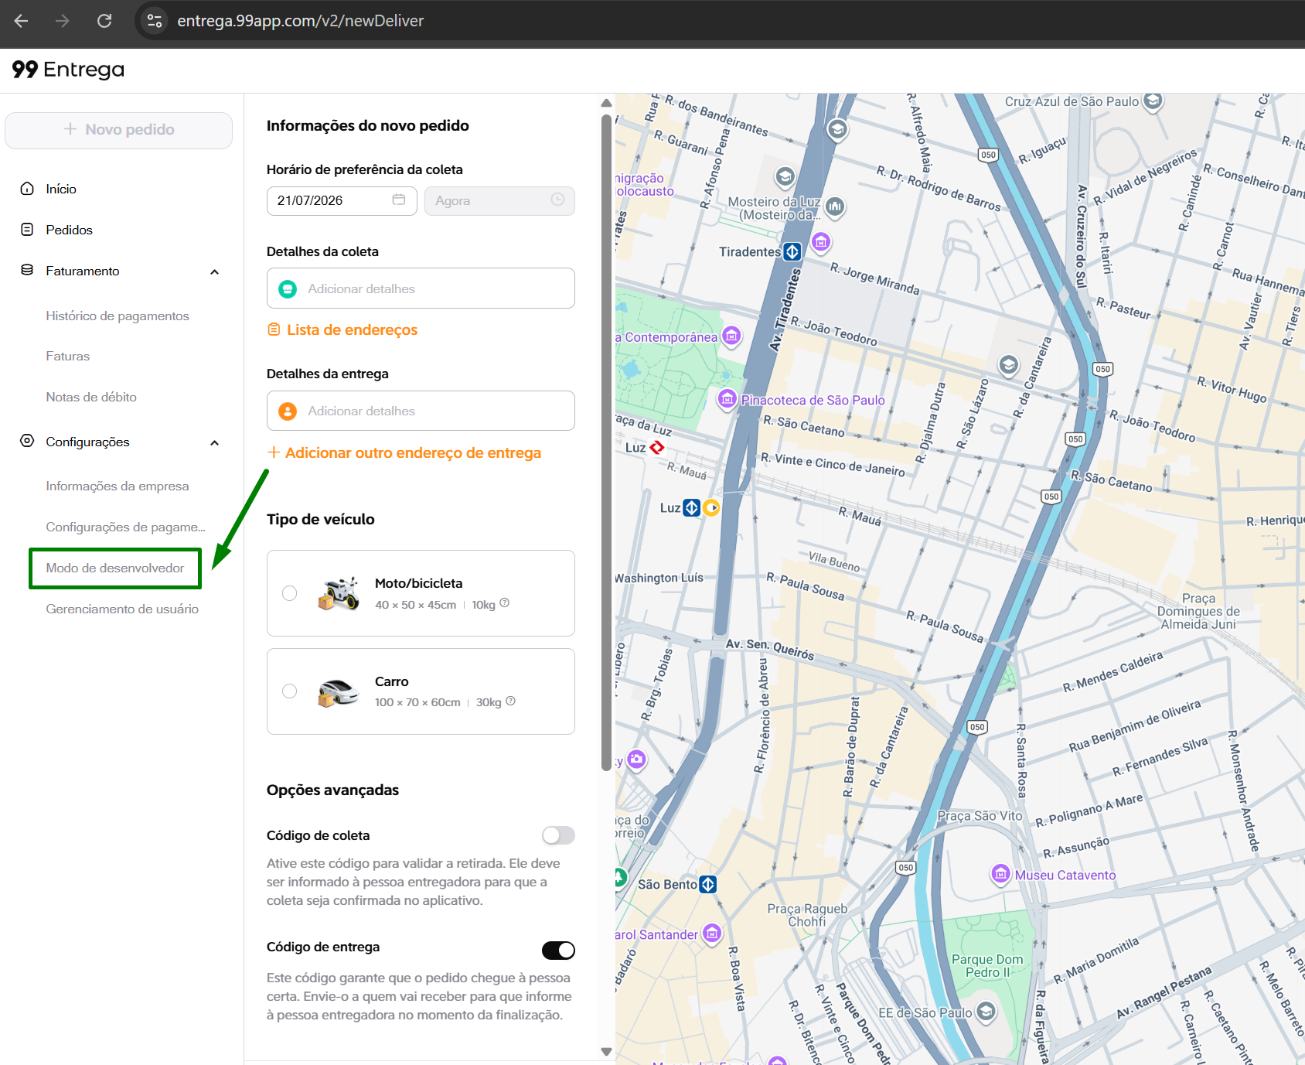Click delivery Adicionar detalhes field
The width and height of the screenshot is (1305, 1065).
pyautogui.click(x=421, y=411)
